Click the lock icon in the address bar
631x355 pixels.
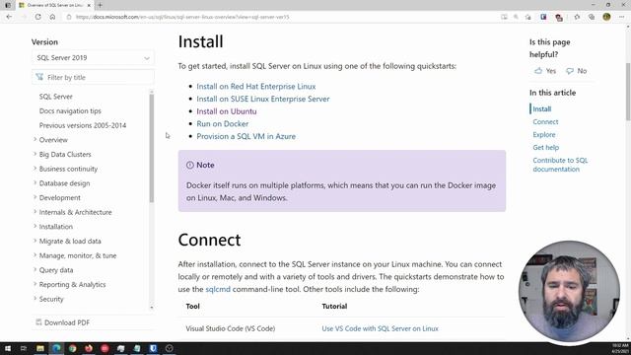pos(69,17)
